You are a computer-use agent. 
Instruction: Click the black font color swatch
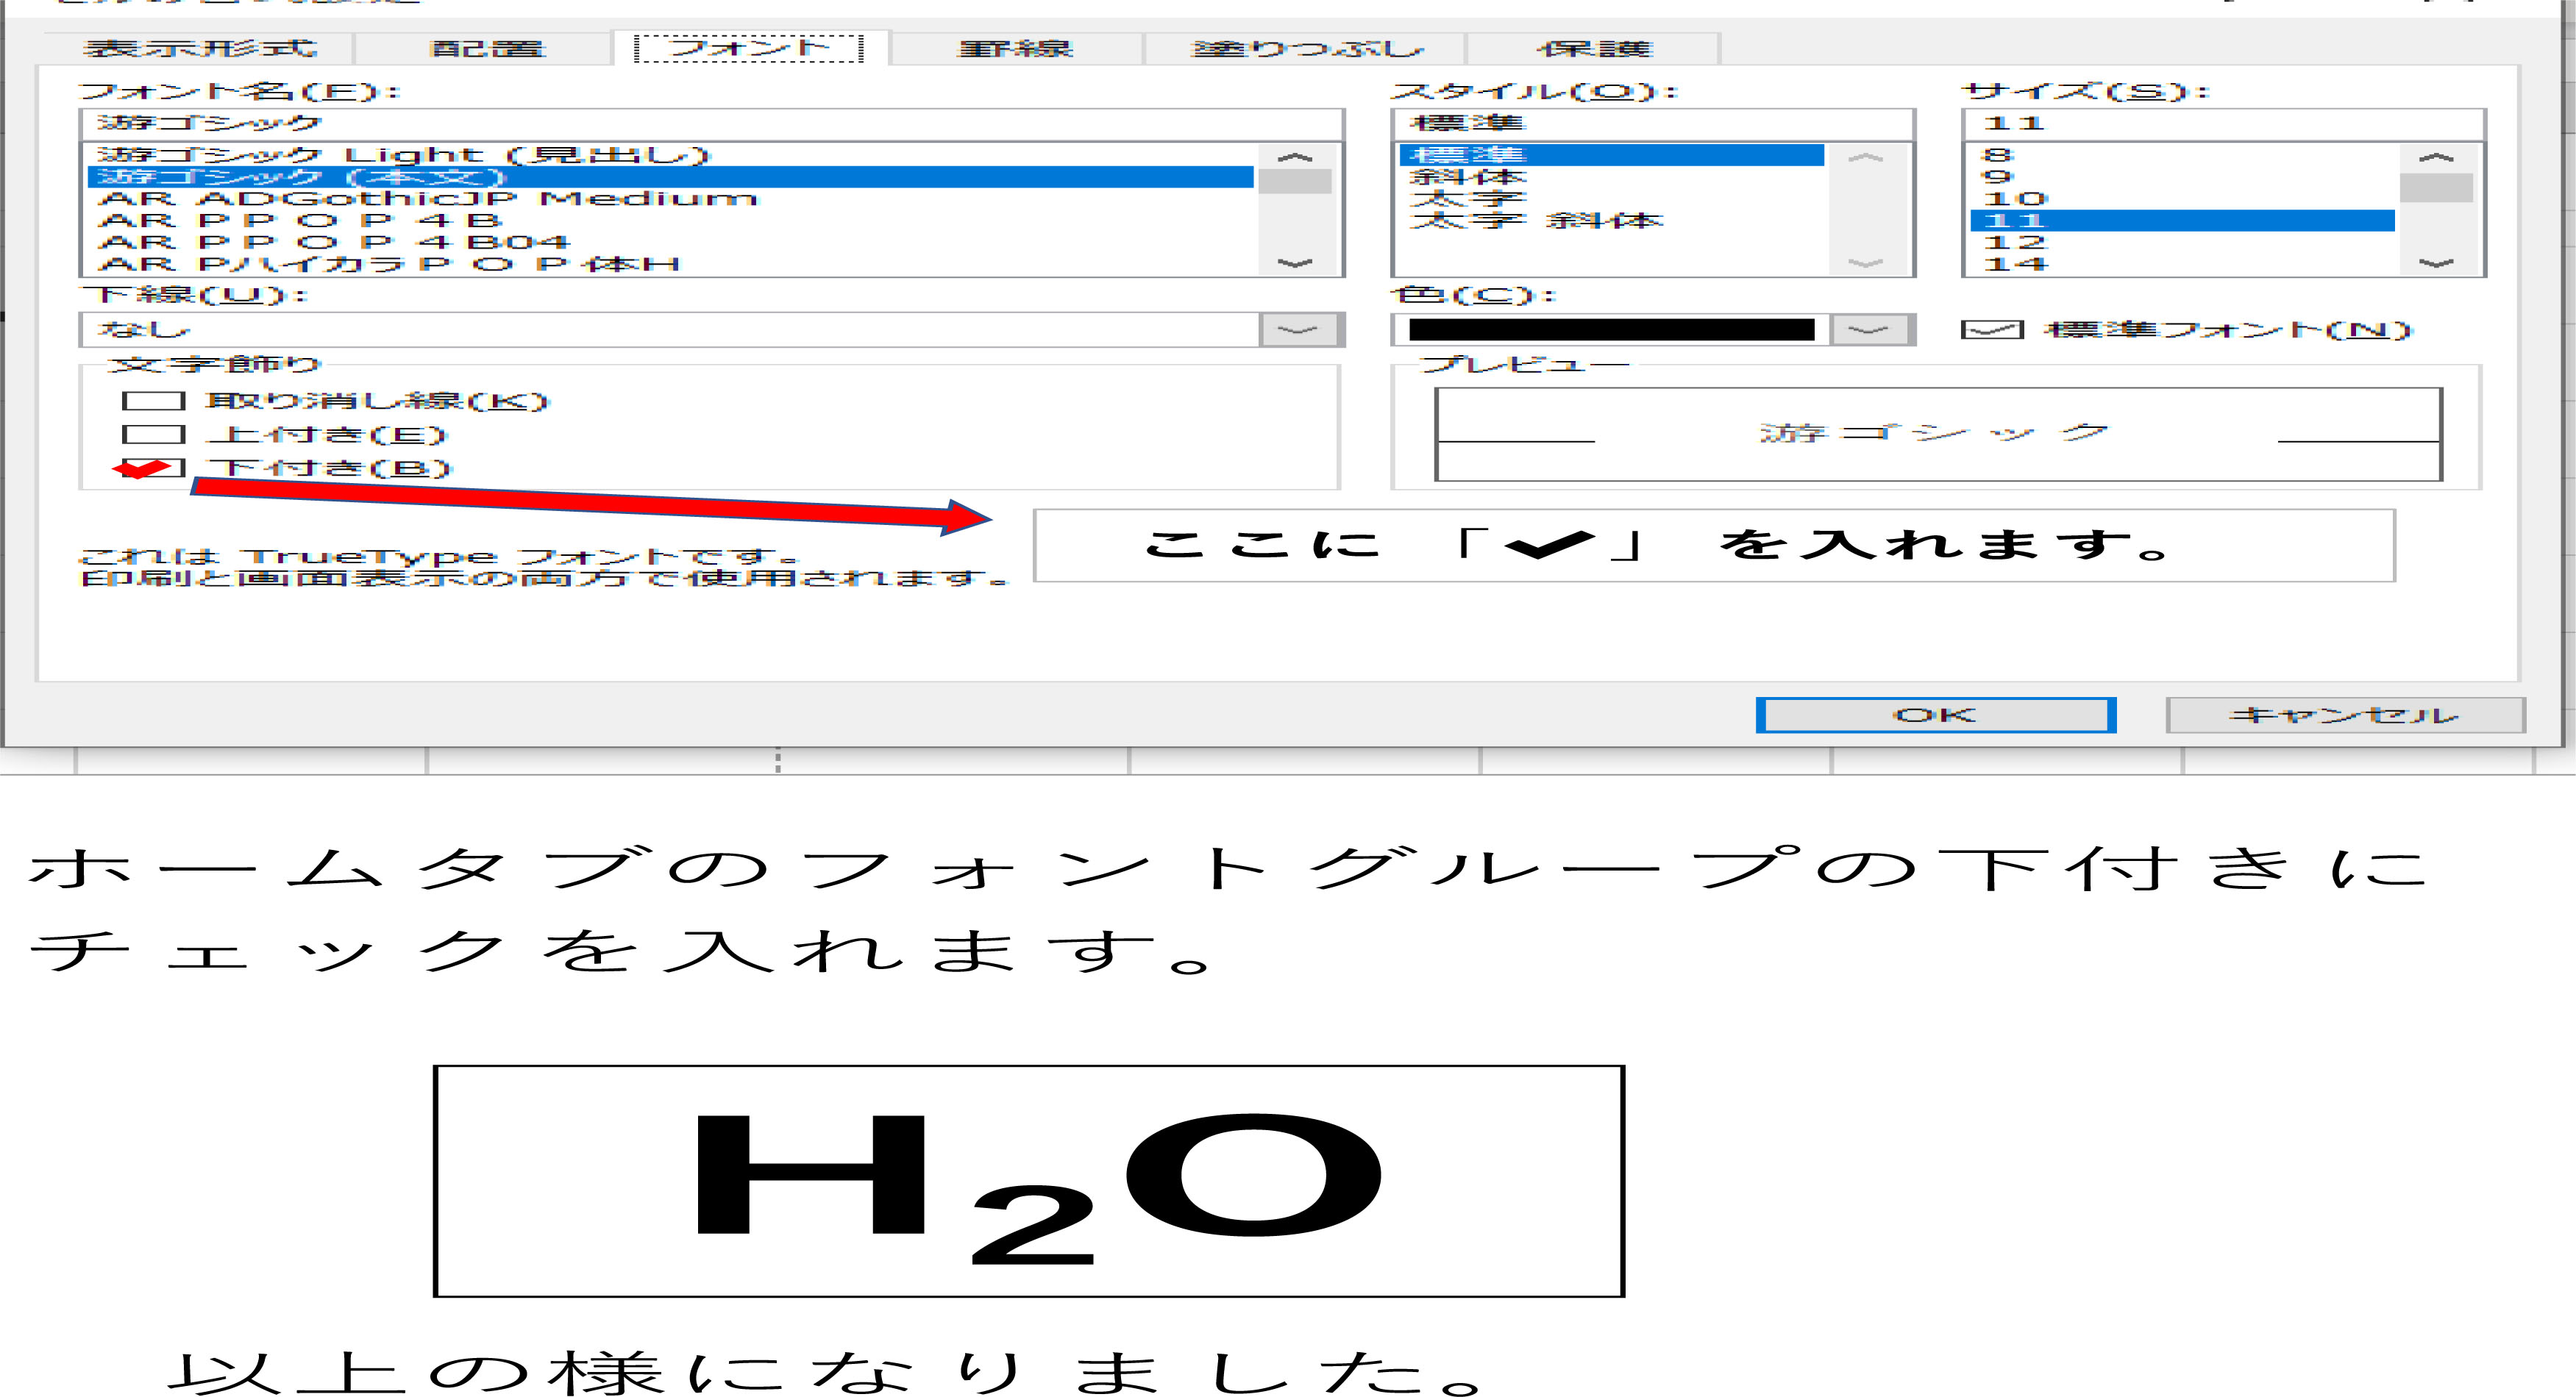[x=1610, y=329]
